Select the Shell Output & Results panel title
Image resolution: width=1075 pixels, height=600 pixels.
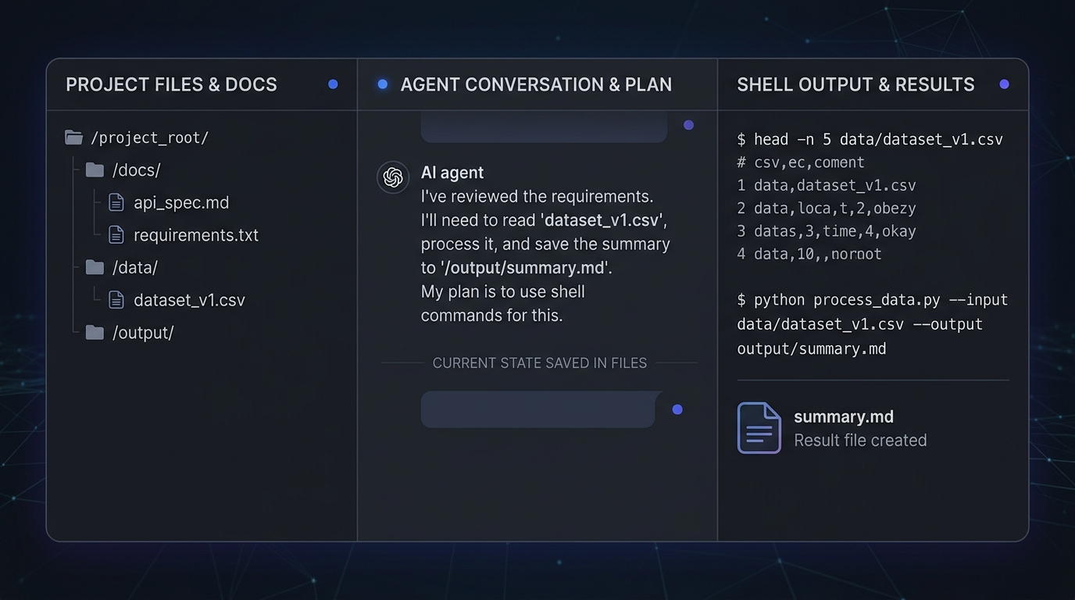coord(855,84)
